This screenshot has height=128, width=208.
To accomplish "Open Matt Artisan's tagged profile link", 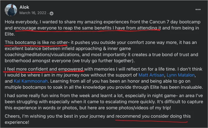I will pos(151,75).
